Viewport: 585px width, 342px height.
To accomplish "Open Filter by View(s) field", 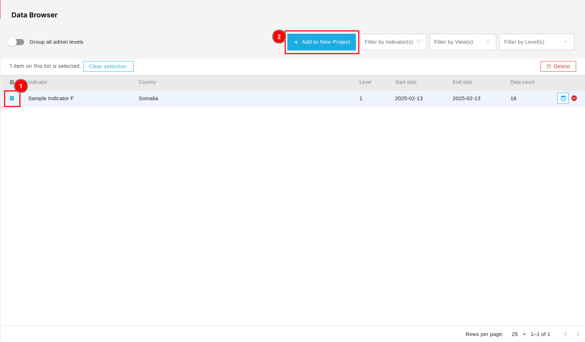I will click(463, 42).
